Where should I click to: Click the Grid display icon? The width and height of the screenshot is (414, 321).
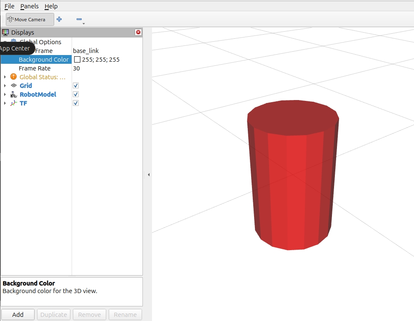click(13, 85)
